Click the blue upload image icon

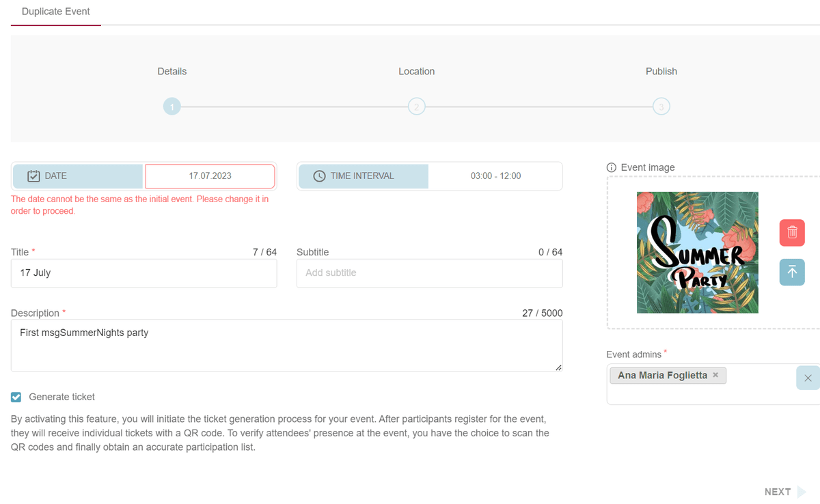792,272
